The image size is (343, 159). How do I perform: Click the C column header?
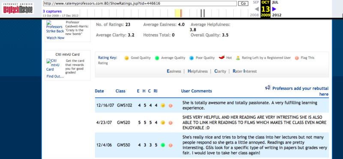(x=149, y=91)
